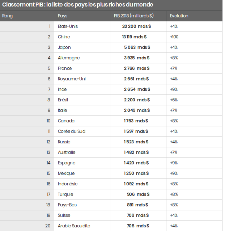The height and width of the screenshot is (231, 225).
Task: Click the GDP value 13 119 mds $
Action: point(134,37)
